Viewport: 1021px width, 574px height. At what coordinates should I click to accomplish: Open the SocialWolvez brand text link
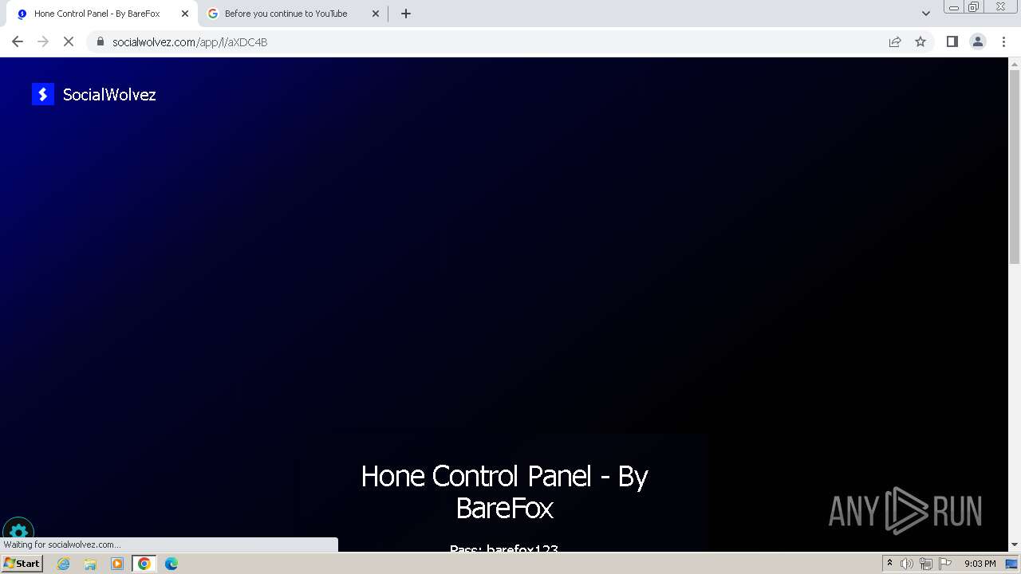point(109,95)
